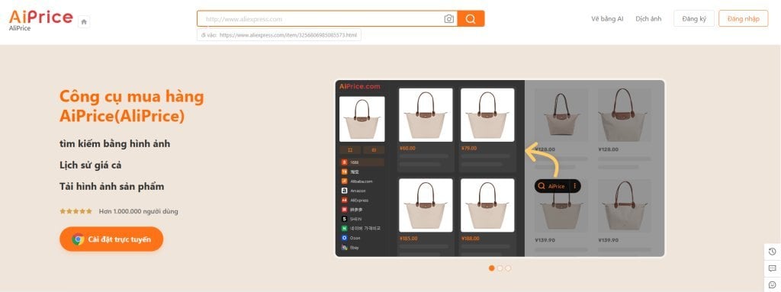Click the 'Hơn 1.000.000 người dùng' text
The height and width of the screenshot is (292, 781).
pyautogui.click(x=139, y=211)
